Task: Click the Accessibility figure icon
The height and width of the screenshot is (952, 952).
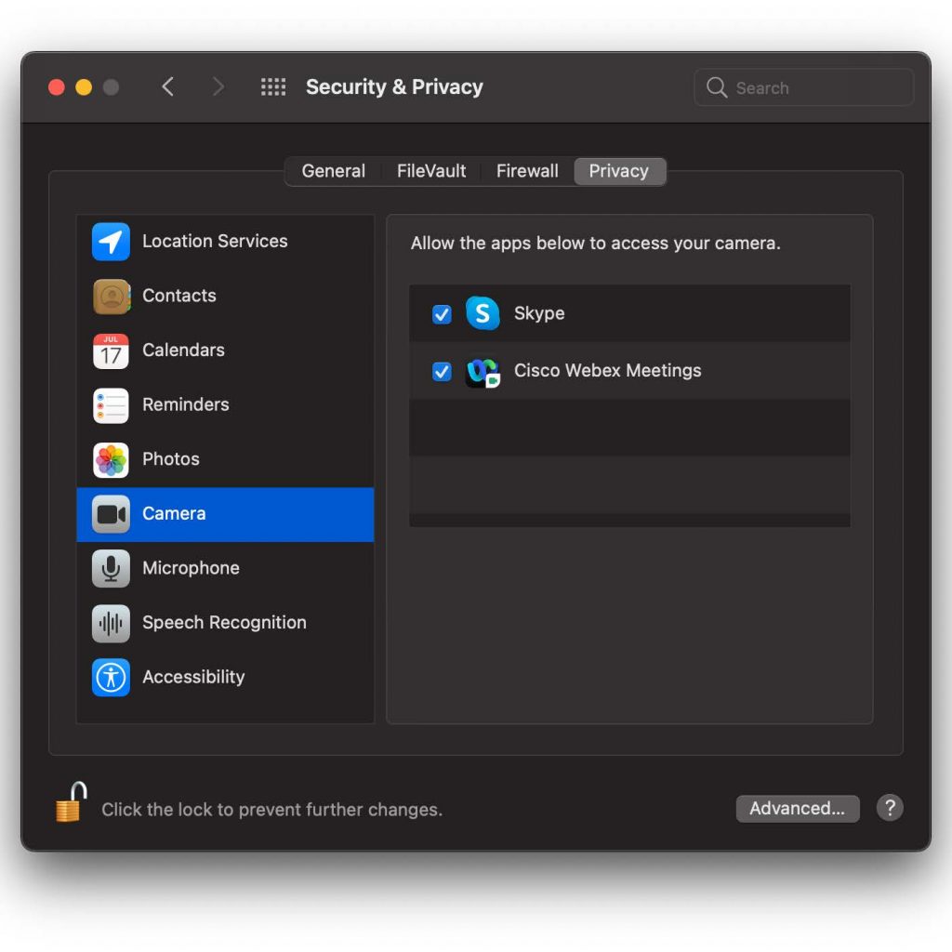Action: coord(111,678)
